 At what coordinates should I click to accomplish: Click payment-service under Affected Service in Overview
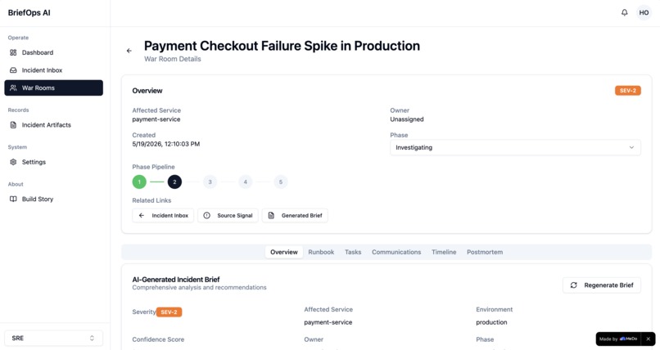click(156, 119)
